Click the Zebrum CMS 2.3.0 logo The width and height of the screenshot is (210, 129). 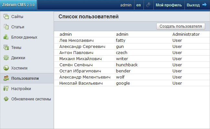pyautogui.click(x=18, y=5)
